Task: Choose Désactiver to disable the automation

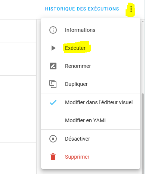Action: [91, 139]
